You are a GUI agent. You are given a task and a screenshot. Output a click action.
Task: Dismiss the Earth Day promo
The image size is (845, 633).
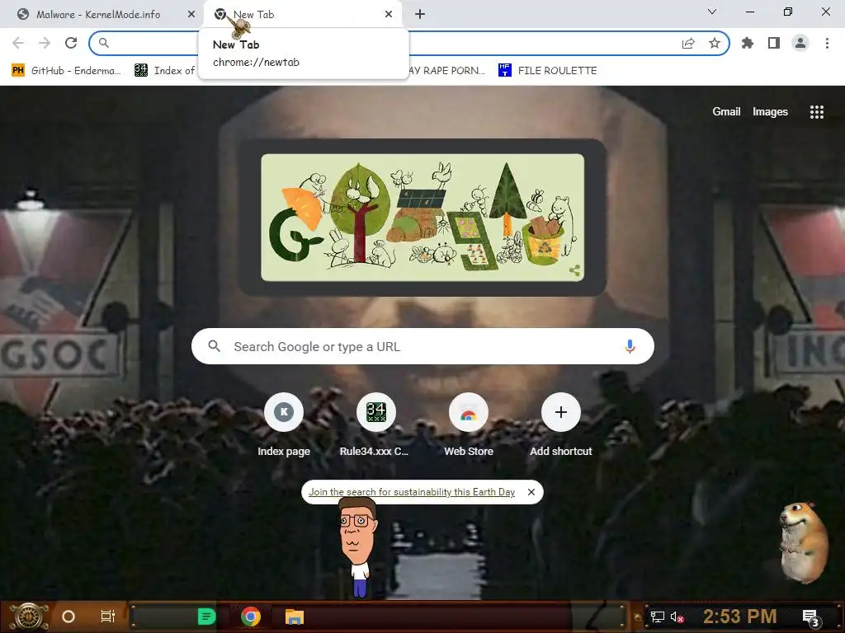531,492
